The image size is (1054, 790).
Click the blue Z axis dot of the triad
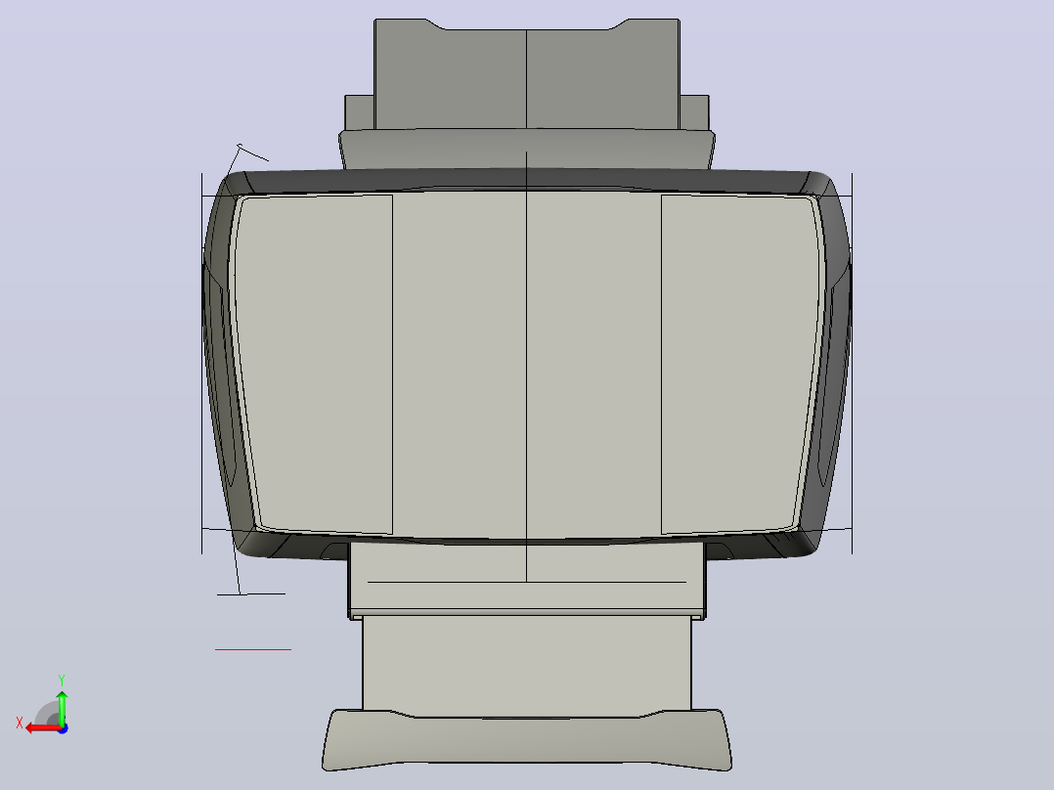point(63,728)
